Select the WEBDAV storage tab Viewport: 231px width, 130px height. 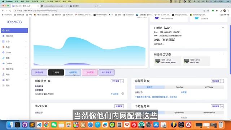(x=209, y=87)
